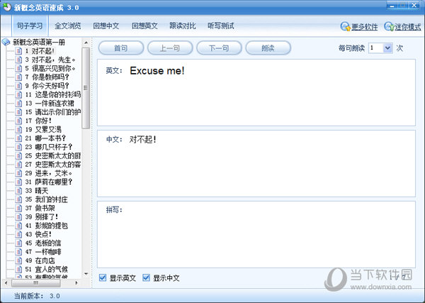Screen dimensions: 425x303
Task: Click the Chinese sentence 对不起! in 中文 panel
Action: point(143,139)
